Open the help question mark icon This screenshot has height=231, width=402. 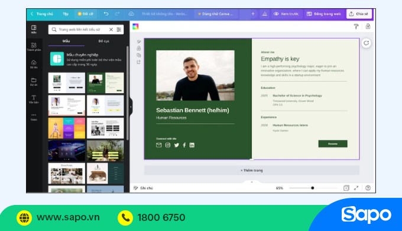click(368, 188)
